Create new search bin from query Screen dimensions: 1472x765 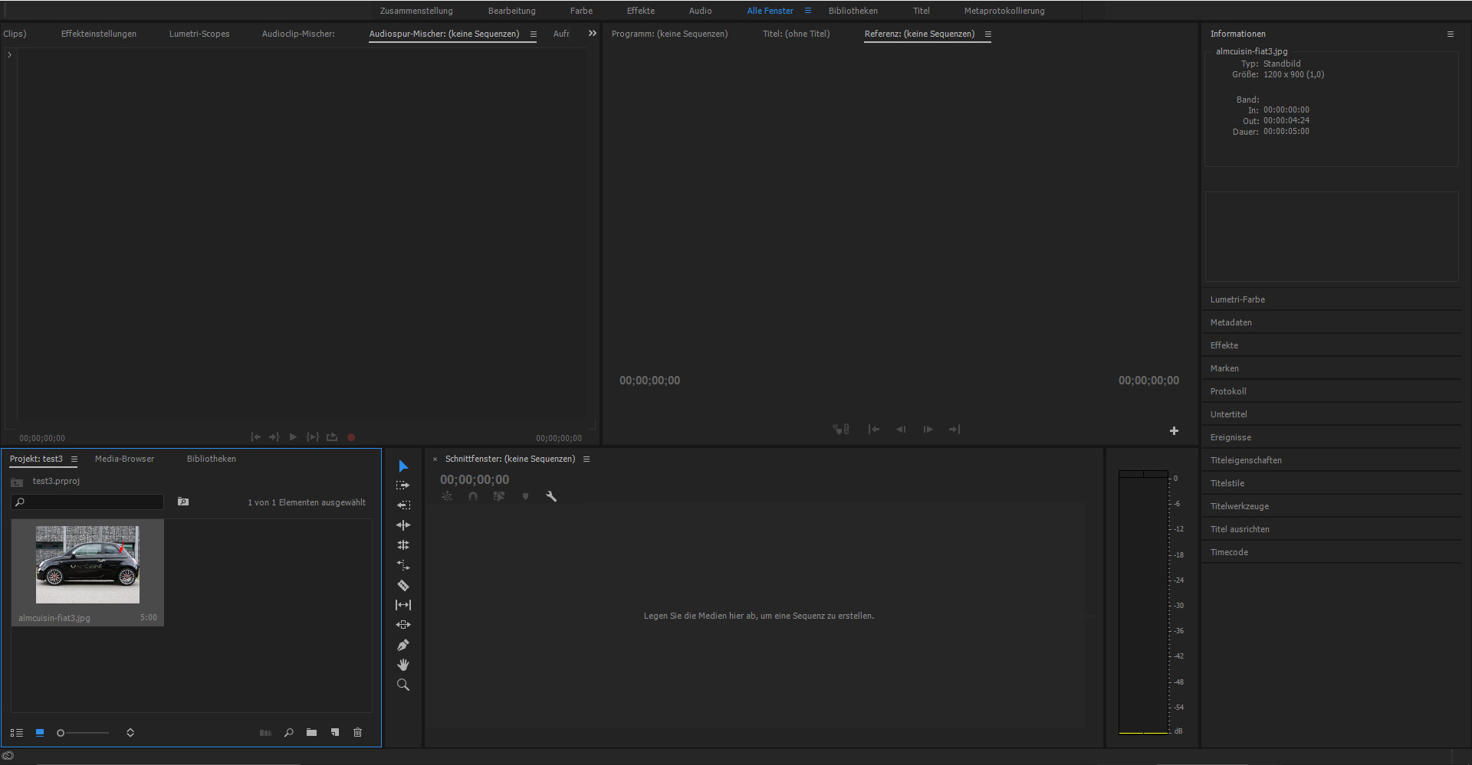point(183,502)
